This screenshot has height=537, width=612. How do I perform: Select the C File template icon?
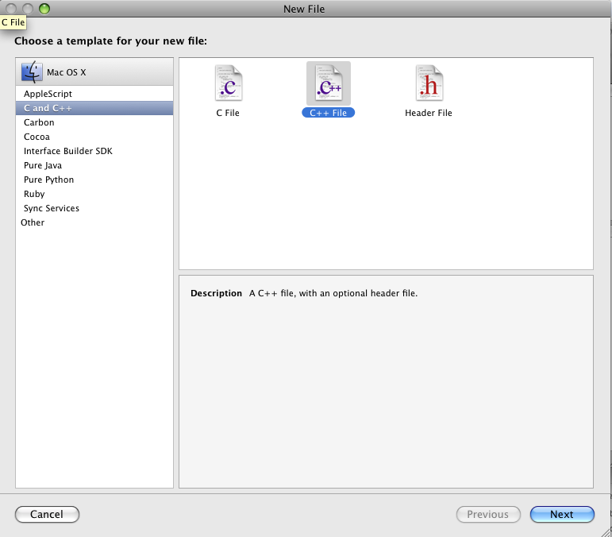pos(228,83)
